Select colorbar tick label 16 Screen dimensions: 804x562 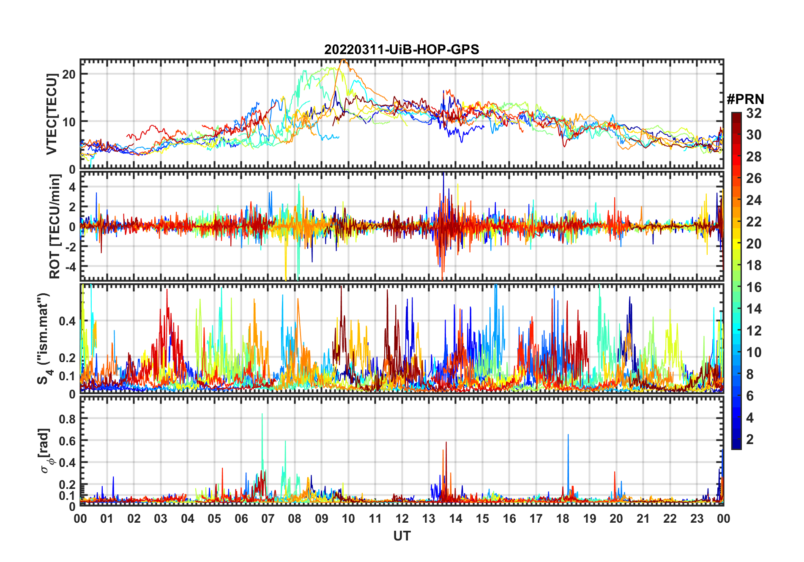coord(754,287)
